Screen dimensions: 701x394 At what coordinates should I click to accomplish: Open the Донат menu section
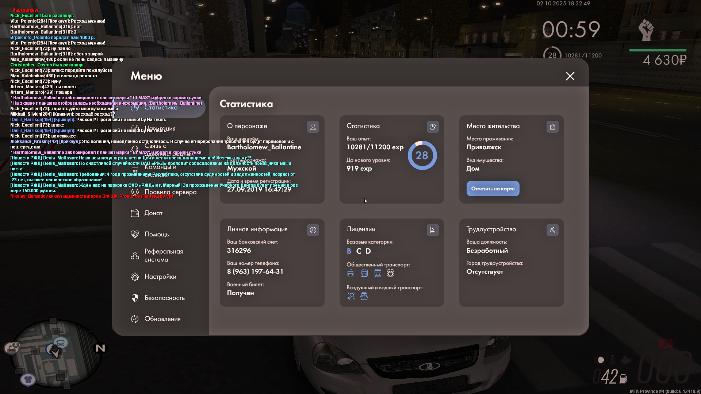point(153,213)
